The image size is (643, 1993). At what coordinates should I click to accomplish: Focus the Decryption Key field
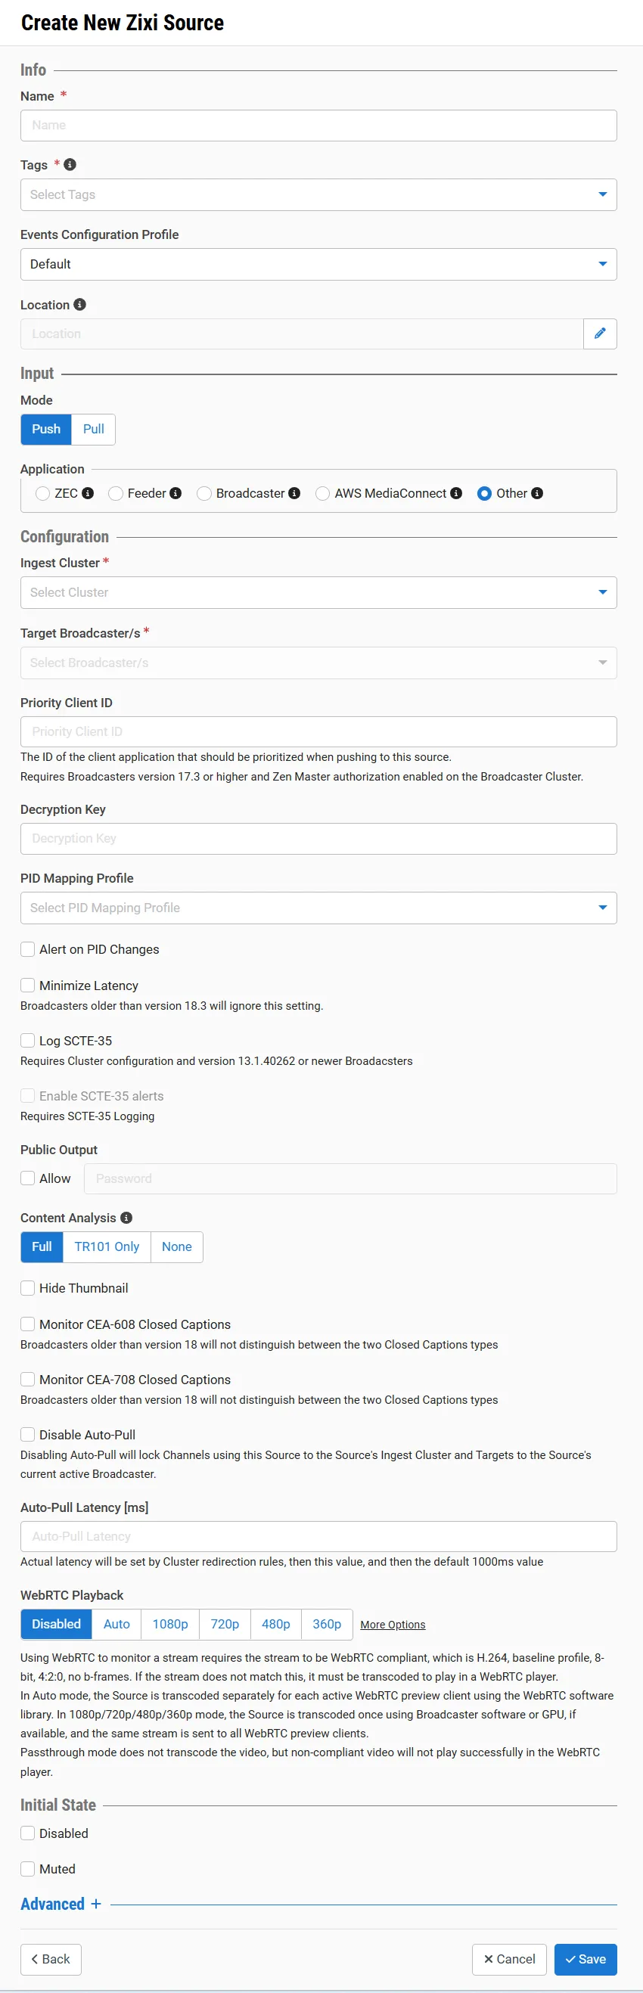pos(318,839)
